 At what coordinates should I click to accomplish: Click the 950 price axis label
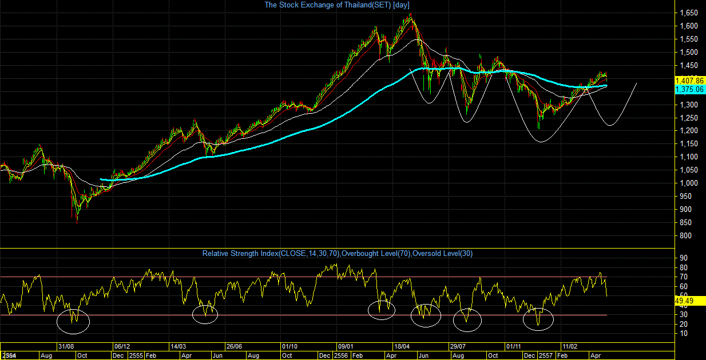click(x=685, y=197)
